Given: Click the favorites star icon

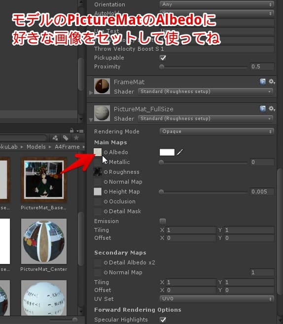Looking at the screenshot, I should [76, 137].
